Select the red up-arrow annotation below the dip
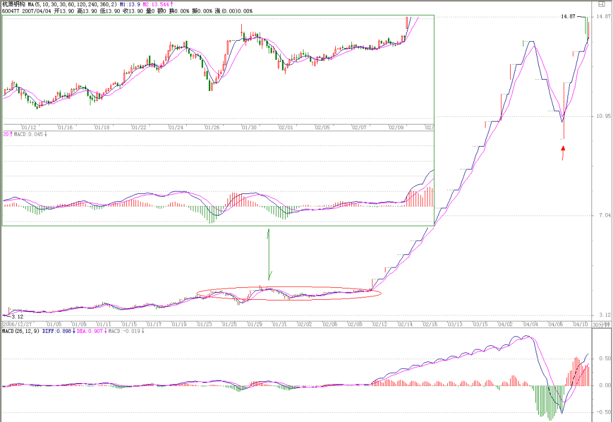Image resolution: width=613 pixels, height=422 pixels. pos(563,153)
